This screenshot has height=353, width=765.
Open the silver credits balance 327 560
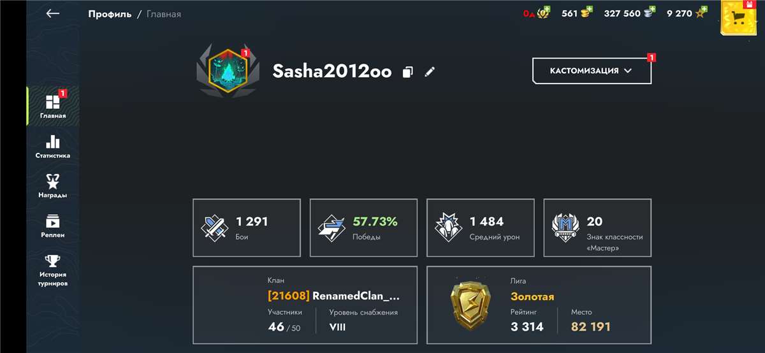[629, 13]
